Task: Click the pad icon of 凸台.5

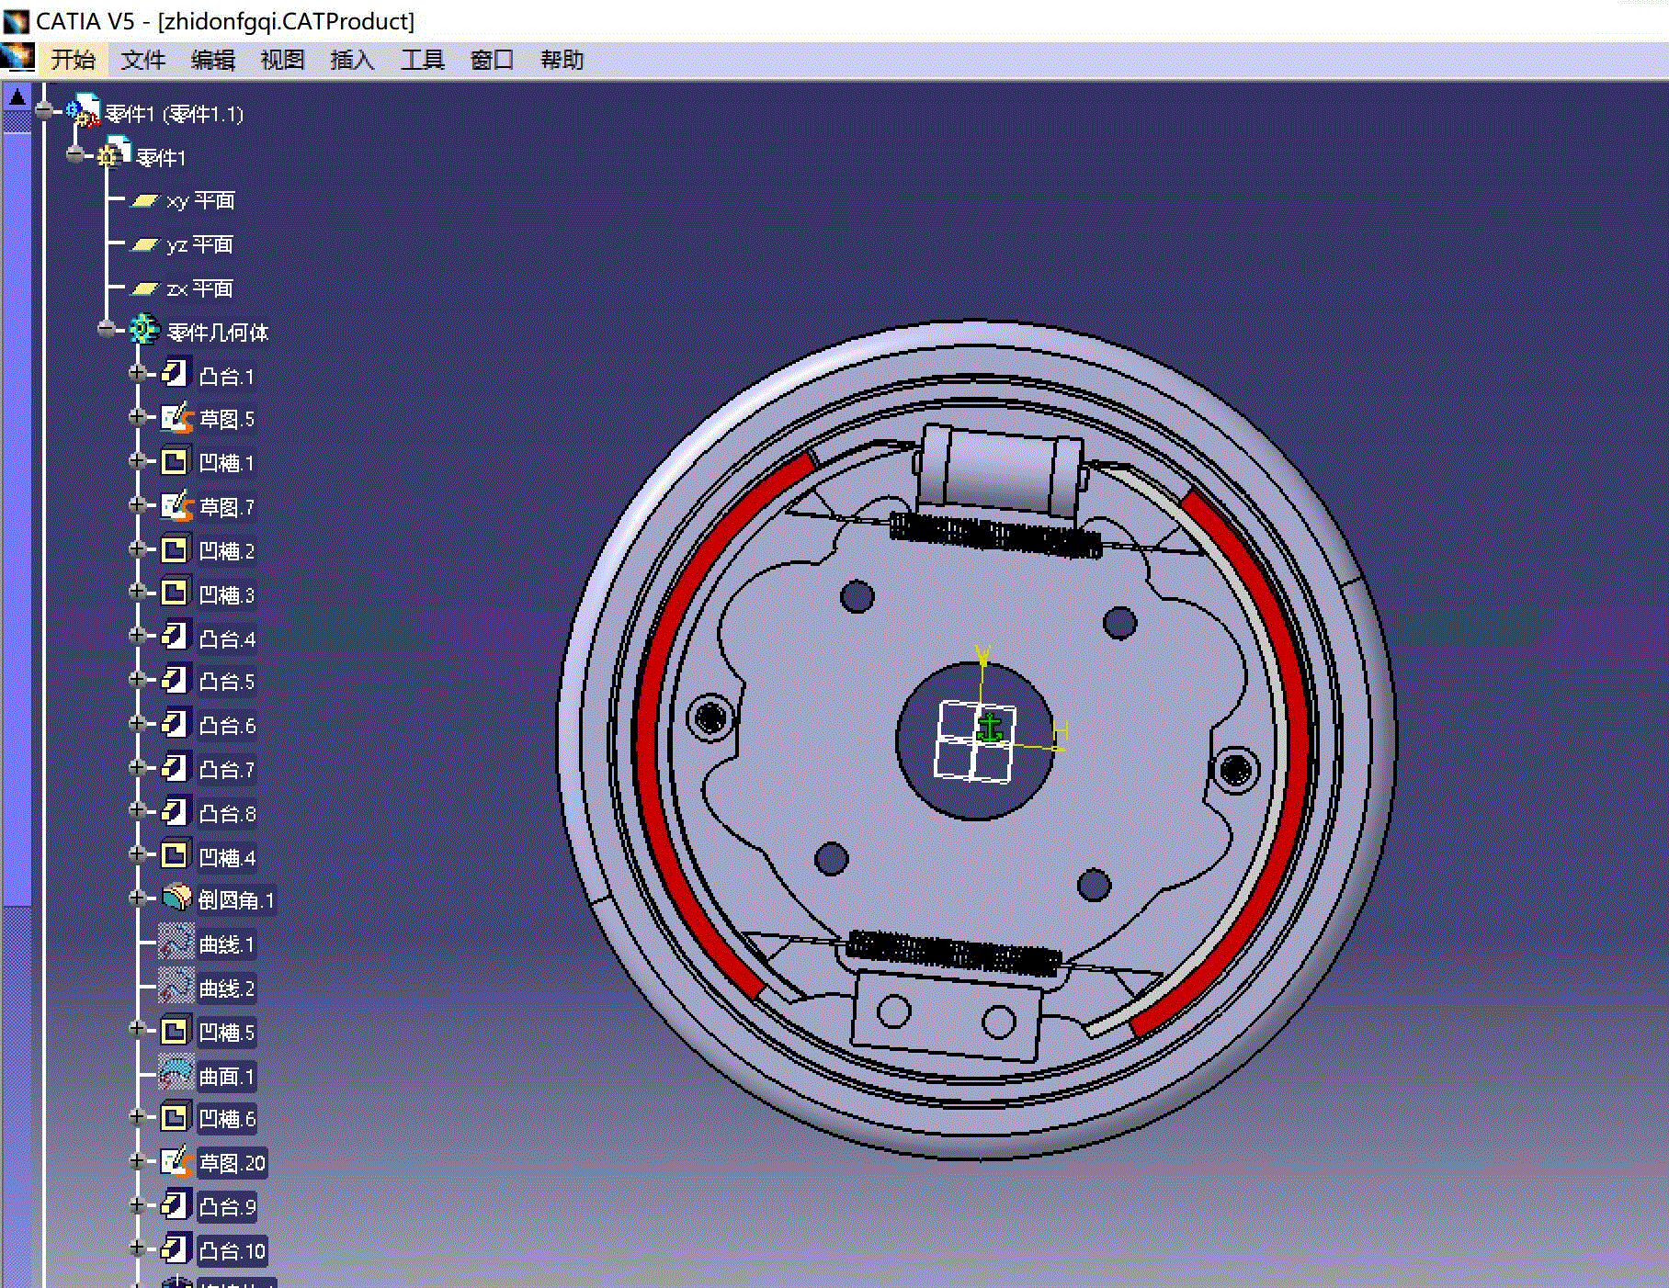Action: coord(175,681)
